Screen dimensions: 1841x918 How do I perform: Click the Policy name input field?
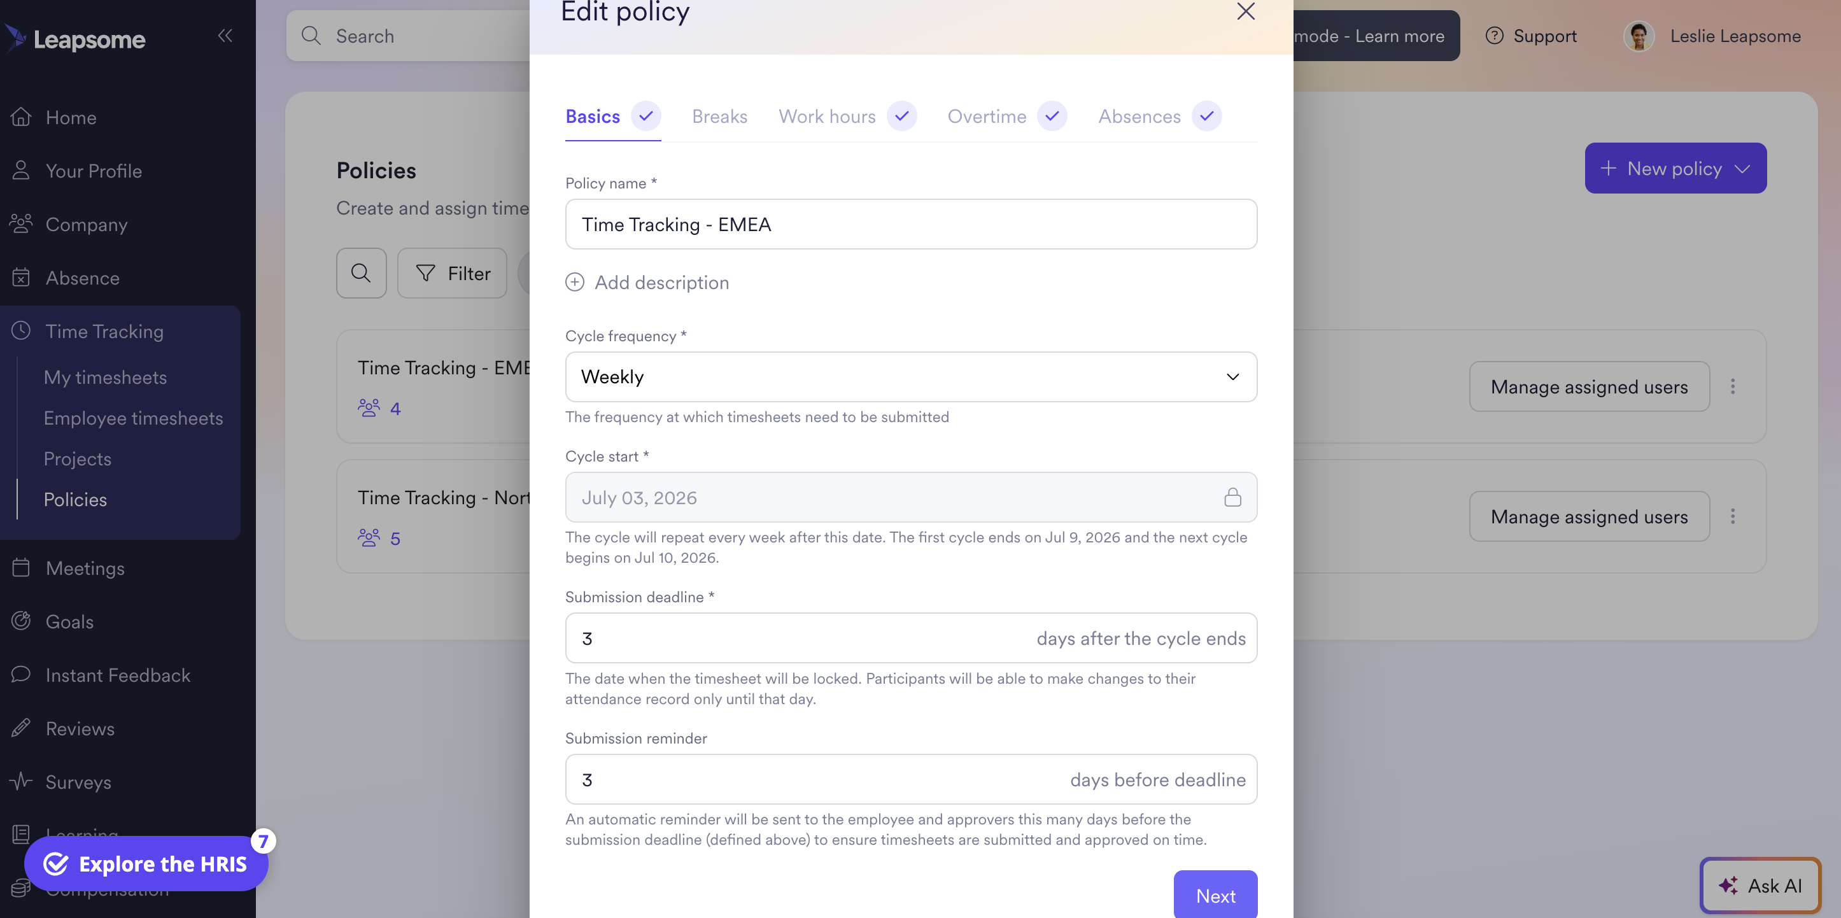(910, 225)
